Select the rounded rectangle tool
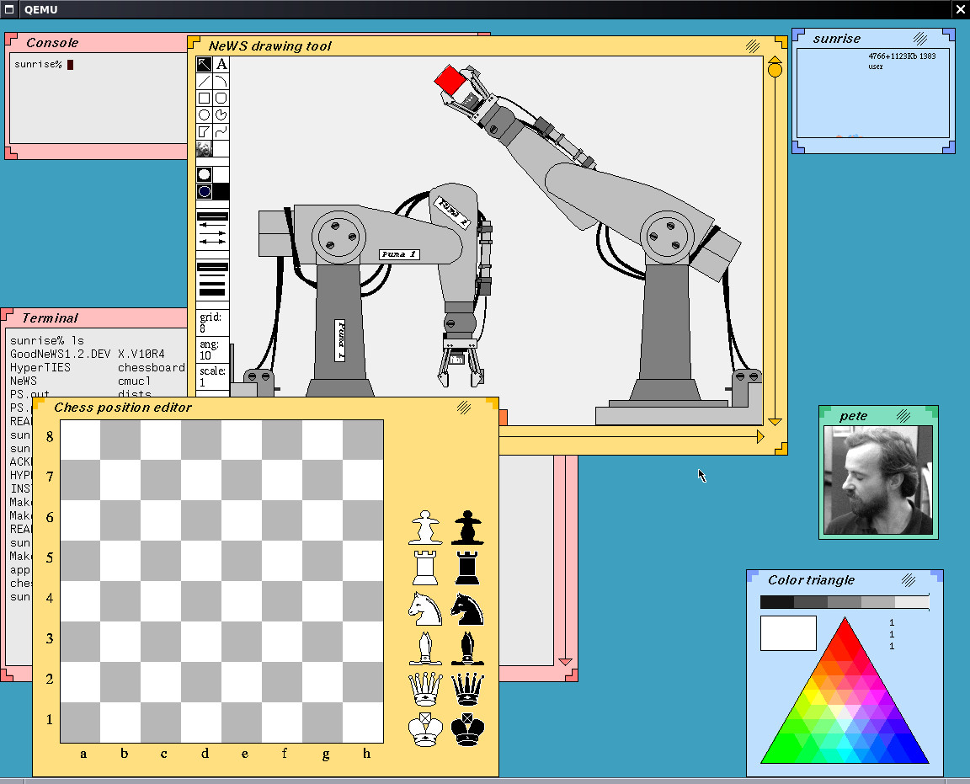Viewport: 970px width, 784px height. 220,98
